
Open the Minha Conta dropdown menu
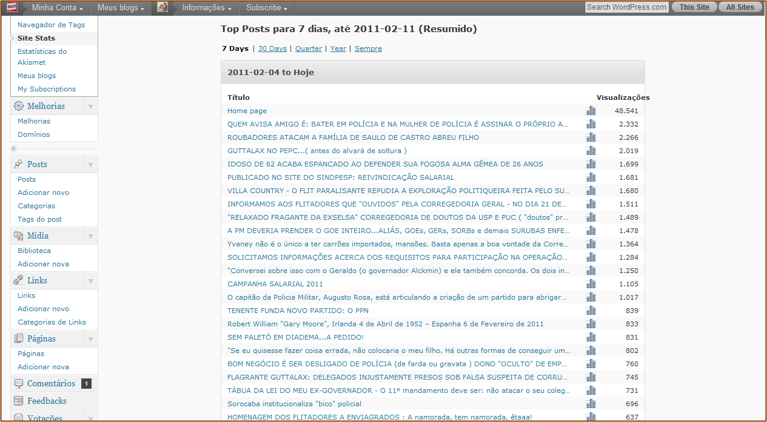58,8
